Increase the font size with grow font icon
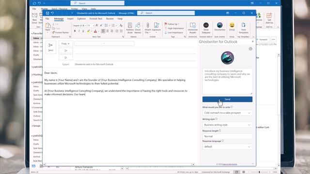310x174 pixels. coord(97,26)
